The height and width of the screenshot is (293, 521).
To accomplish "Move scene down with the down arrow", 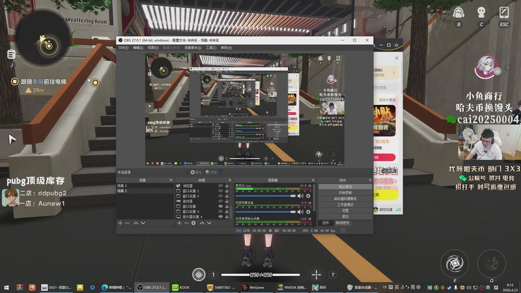I will point(143,223).
